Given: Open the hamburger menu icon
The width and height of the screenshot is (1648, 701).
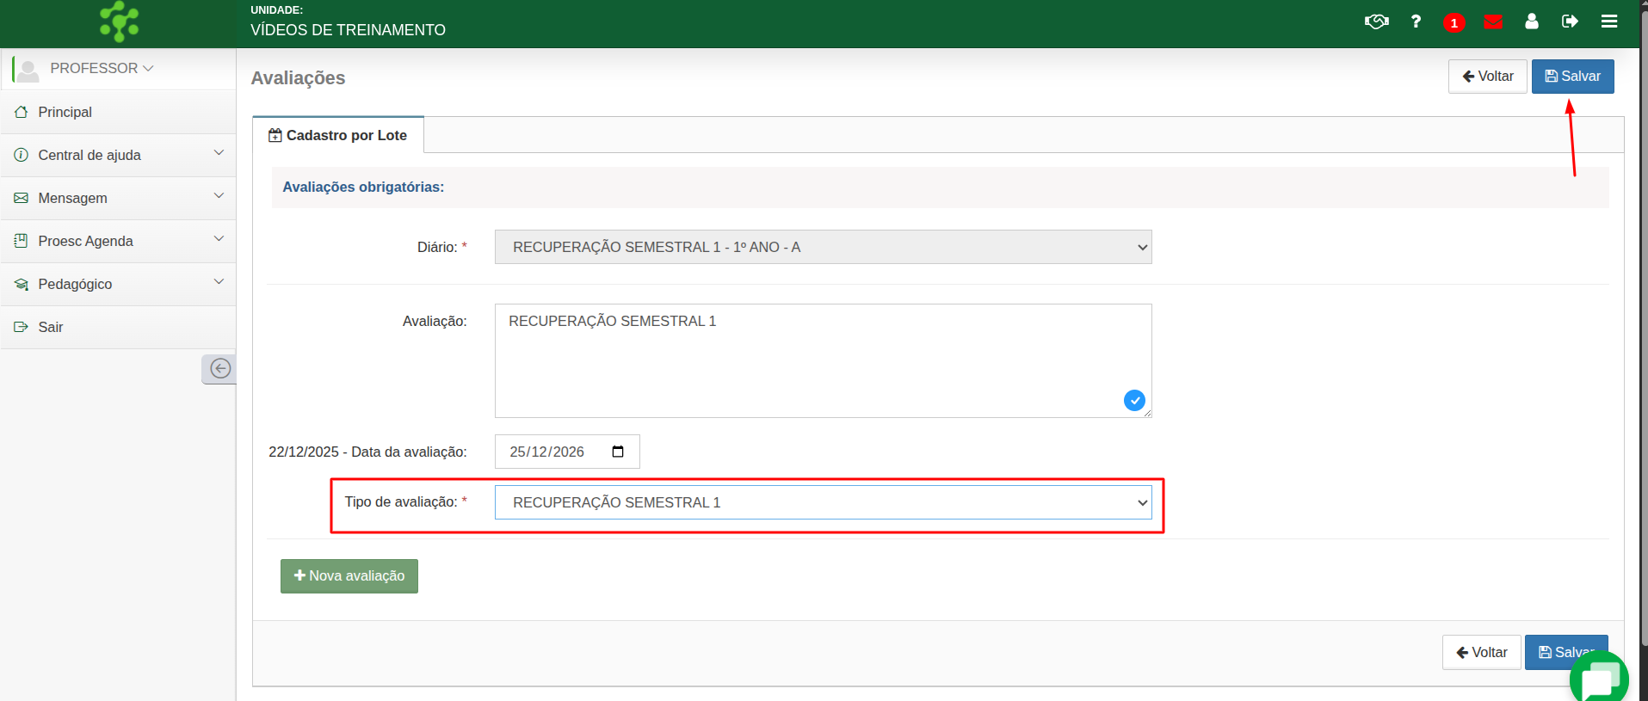Looking at the screenshot, I should coord(1608,22).
